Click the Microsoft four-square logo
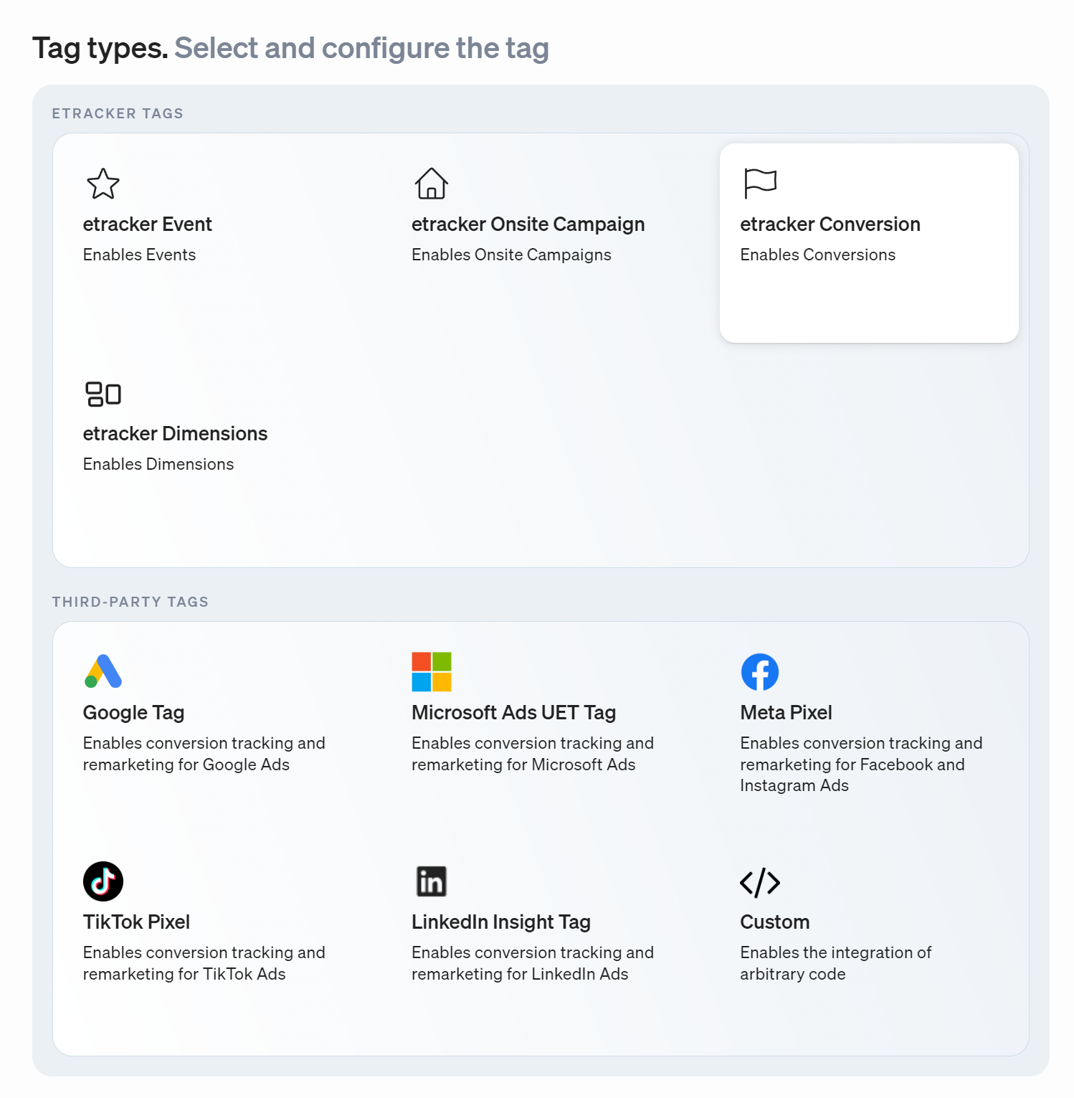Viewport: 1074px width, 1098px height. 432,672
